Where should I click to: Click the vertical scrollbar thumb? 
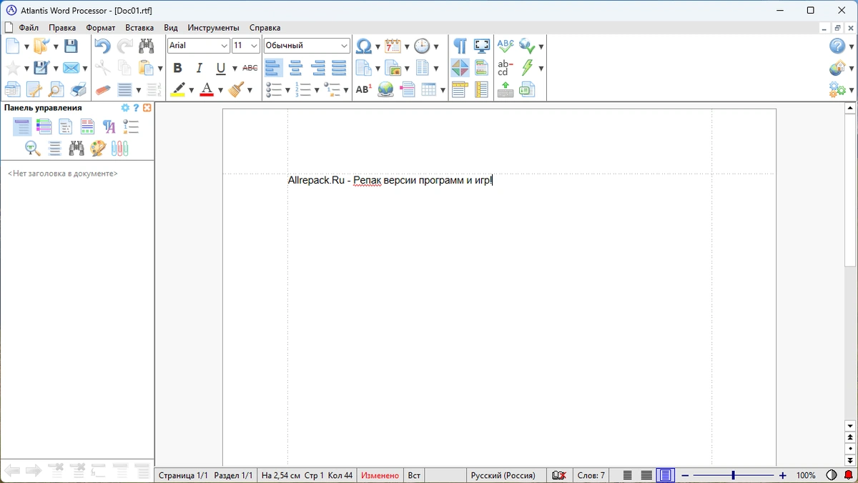coord(850,189)
